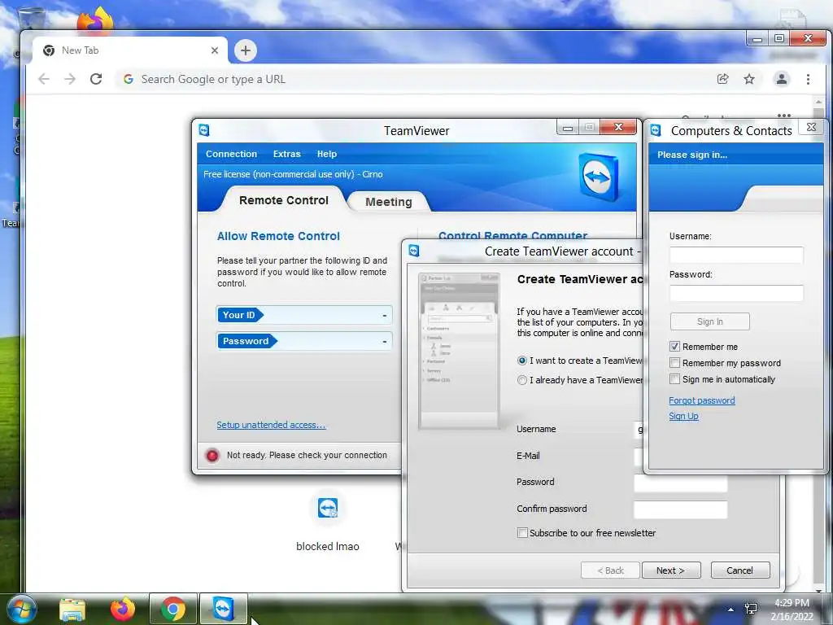Enable Remember my password
Image resolution: width=833 pixels, height=625 pixels.
674,363
